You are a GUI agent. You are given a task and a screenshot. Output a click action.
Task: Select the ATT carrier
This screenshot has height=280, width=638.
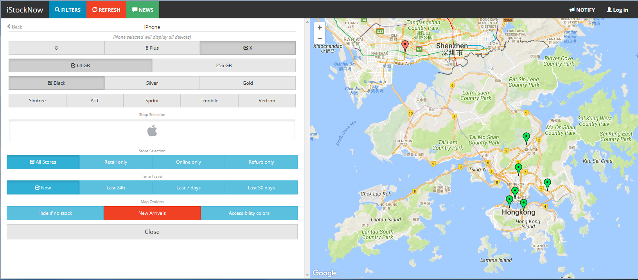pos(95,101)
